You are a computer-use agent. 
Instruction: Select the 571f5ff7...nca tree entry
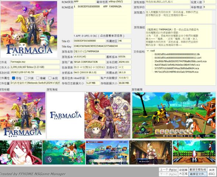pyautogui.click(x=176, y=68)
